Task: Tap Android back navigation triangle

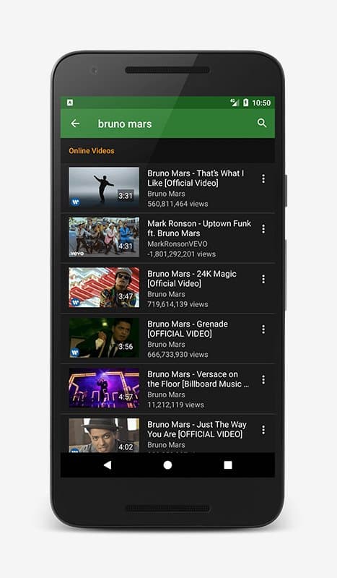Action: 108,465
